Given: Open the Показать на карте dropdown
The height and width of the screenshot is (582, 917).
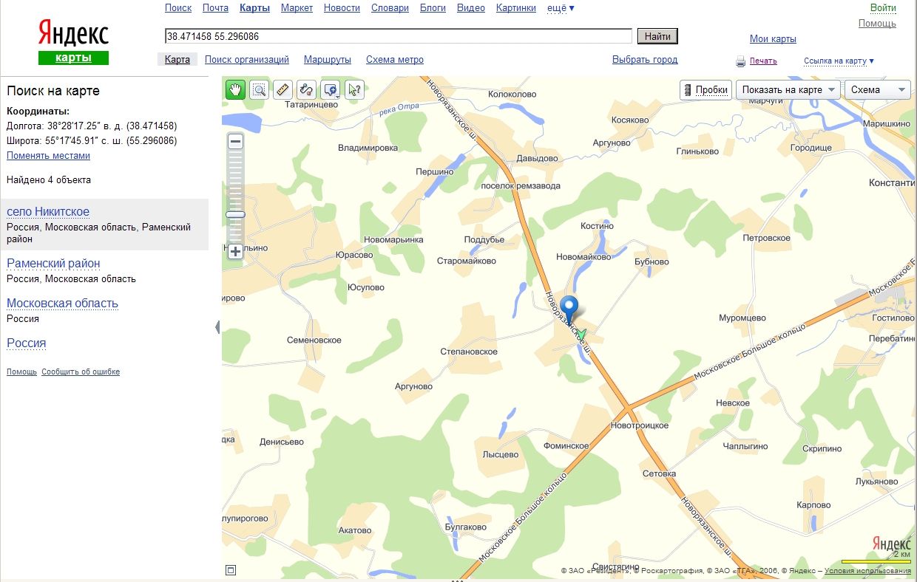Looking at the screenshot, I should click(x=788, y=90).
